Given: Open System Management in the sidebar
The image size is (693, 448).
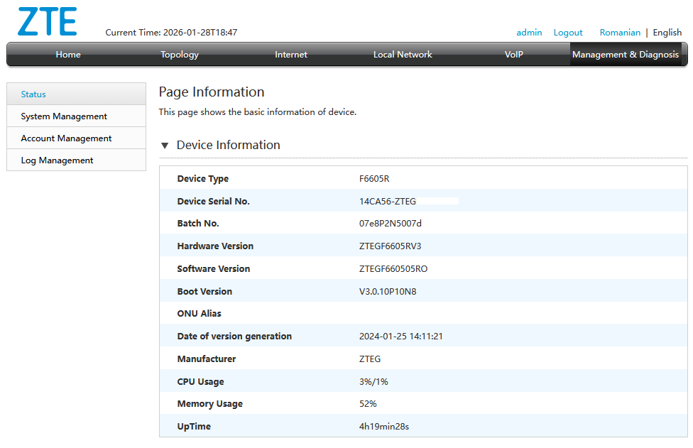Looking at the screenshot, I should [x=63, y=116].
